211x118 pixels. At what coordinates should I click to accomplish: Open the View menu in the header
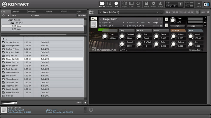[198, 4]
